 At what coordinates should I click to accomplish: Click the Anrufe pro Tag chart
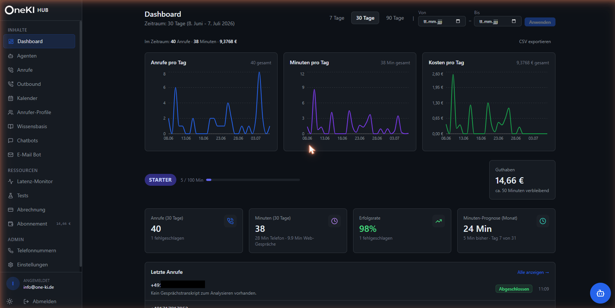click(x=211, y=102)
